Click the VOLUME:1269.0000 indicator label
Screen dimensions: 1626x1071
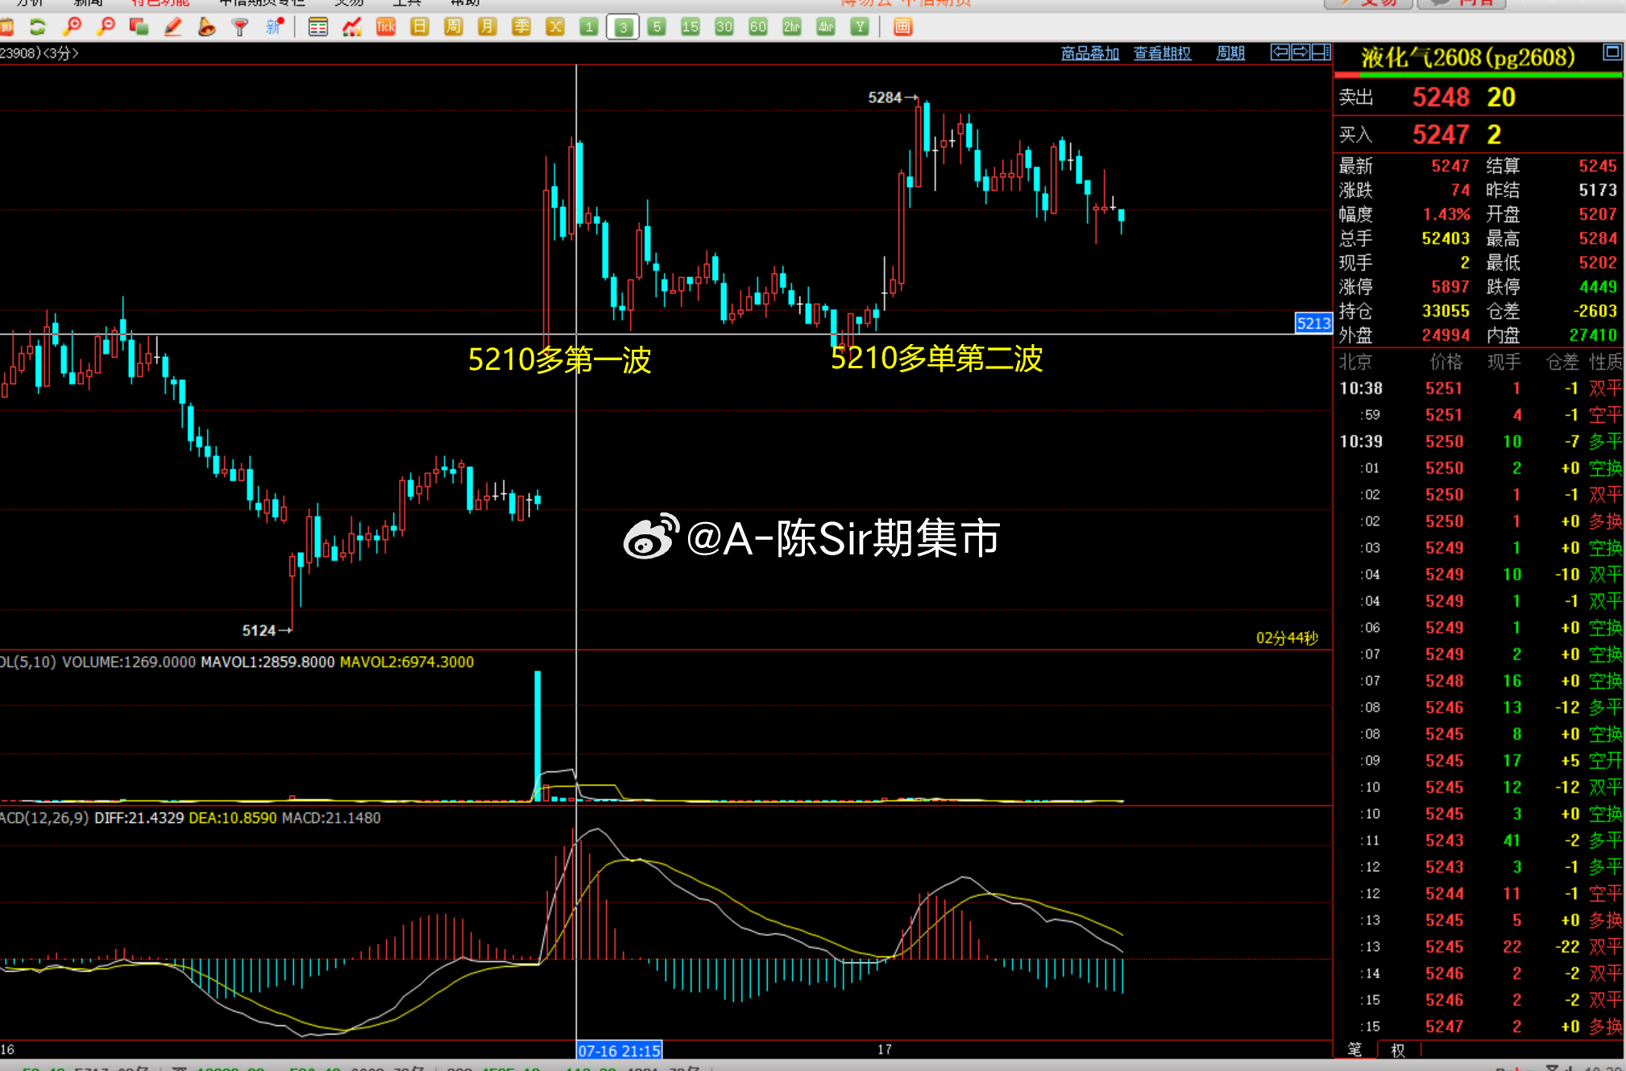[x=129, y=662]
